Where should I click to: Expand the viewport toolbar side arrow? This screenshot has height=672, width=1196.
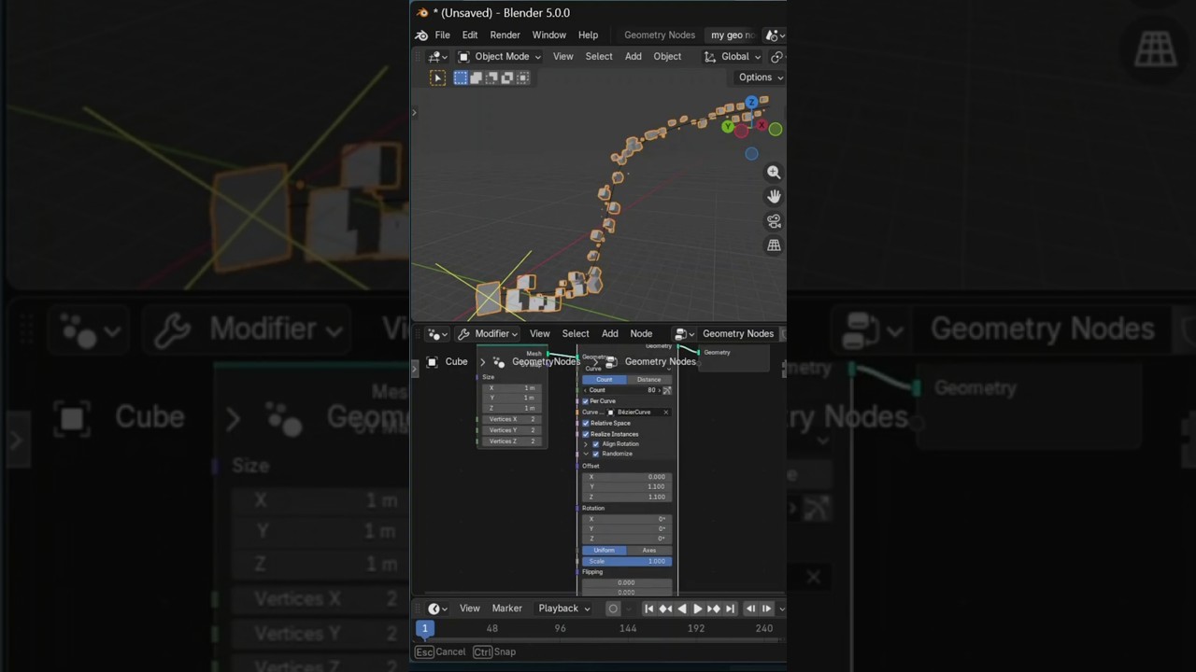click(x=414, y=113)
